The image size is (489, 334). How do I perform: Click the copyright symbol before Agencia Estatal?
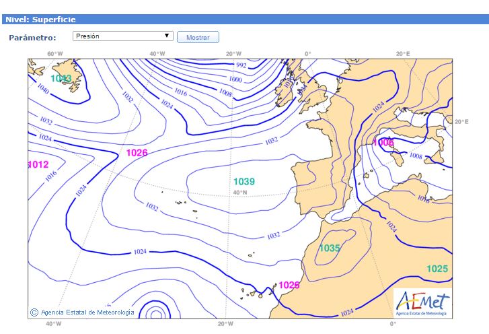pos(34,312)
